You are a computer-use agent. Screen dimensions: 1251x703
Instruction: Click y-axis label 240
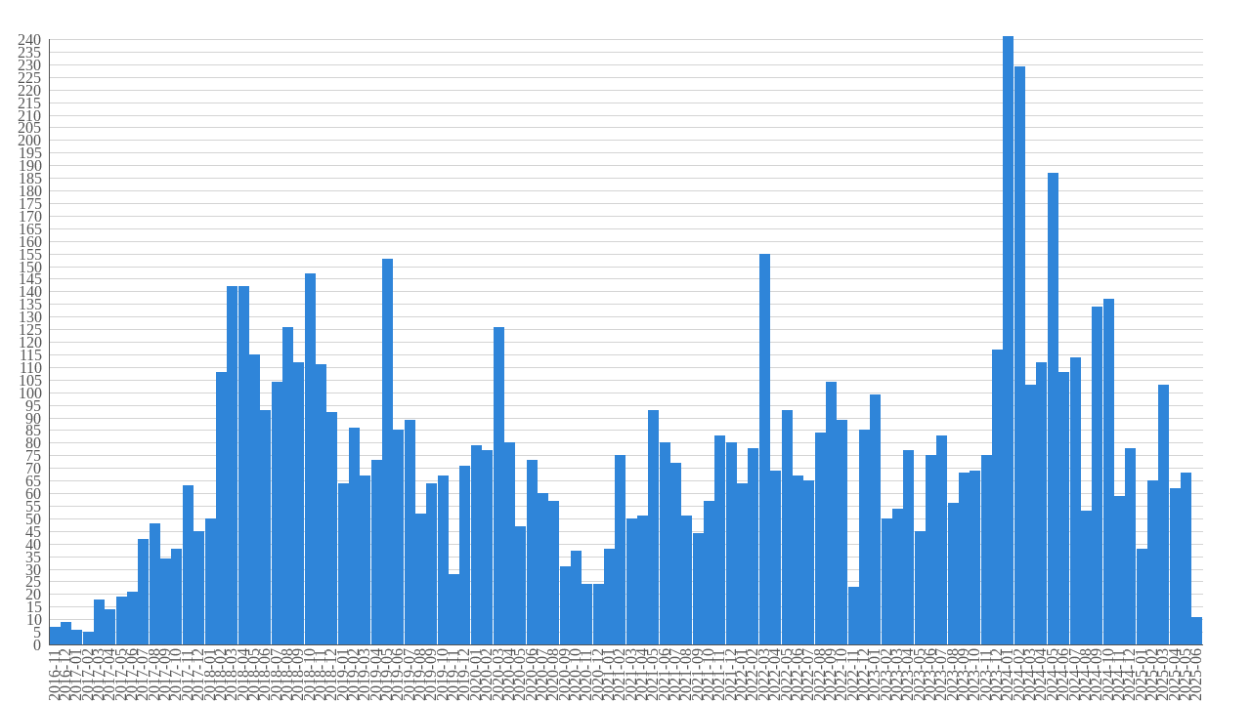29,40
